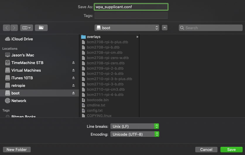Open the Encoding dropdown
Viewport: 245px width, 155px height.
click(x=135, y=134)
